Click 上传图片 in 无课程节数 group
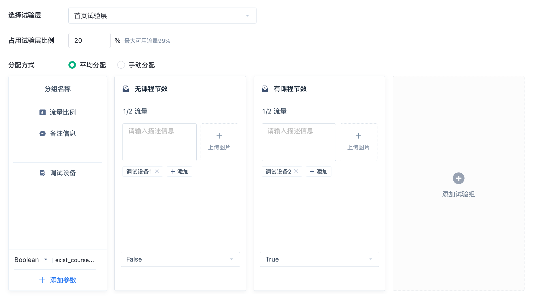The height and width of the screenshot is (296, 537). point(219,142)
